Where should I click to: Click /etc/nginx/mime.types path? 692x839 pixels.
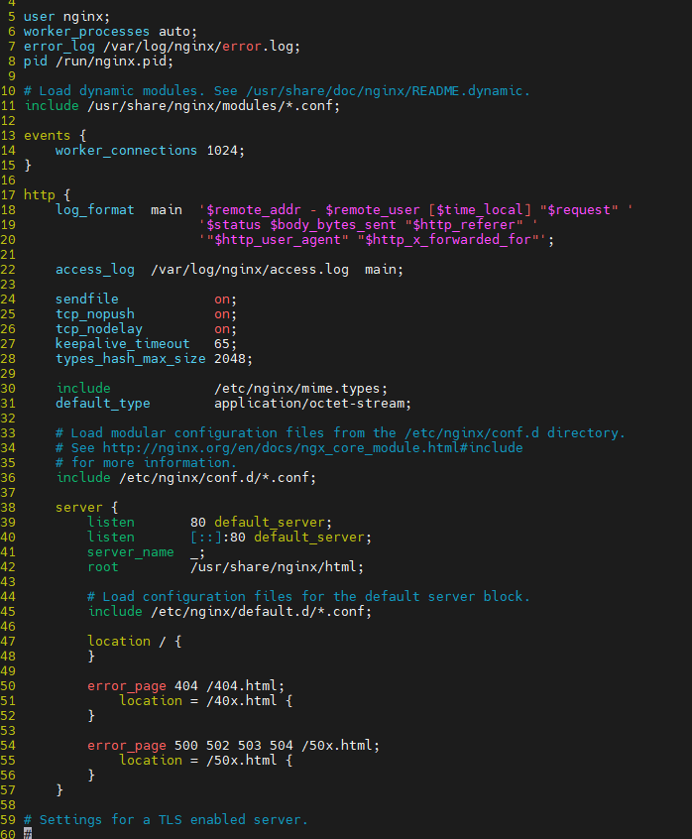pyautogui.click(x=296, y=389)
